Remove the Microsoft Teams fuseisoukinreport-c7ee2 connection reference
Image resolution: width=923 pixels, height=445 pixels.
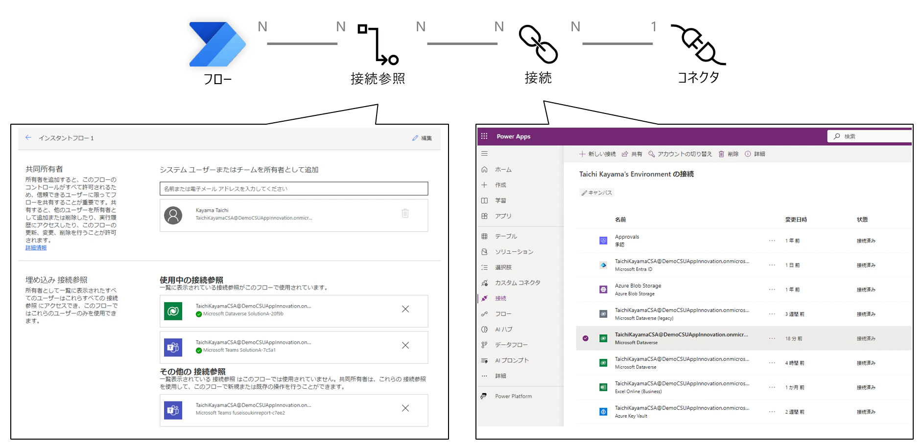pyautogui.click(x=405, y=408)
